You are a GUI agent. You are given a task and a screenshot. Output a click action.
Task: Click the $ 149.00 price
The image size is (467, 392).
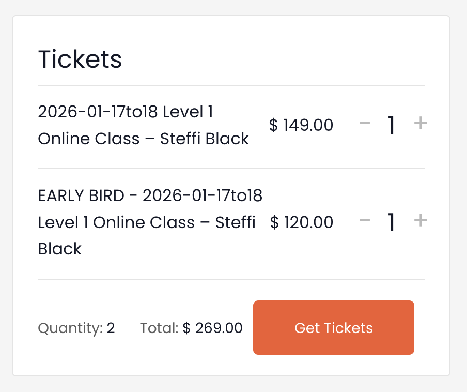click(x=301, y=125)
